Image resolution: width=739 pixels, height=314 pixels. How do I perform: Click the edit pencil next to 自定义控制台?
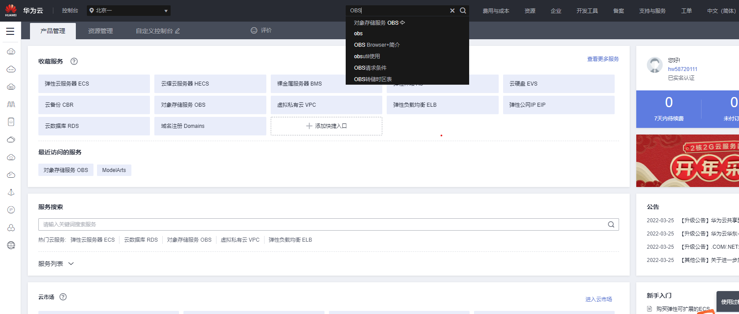(x=177, y=31)
